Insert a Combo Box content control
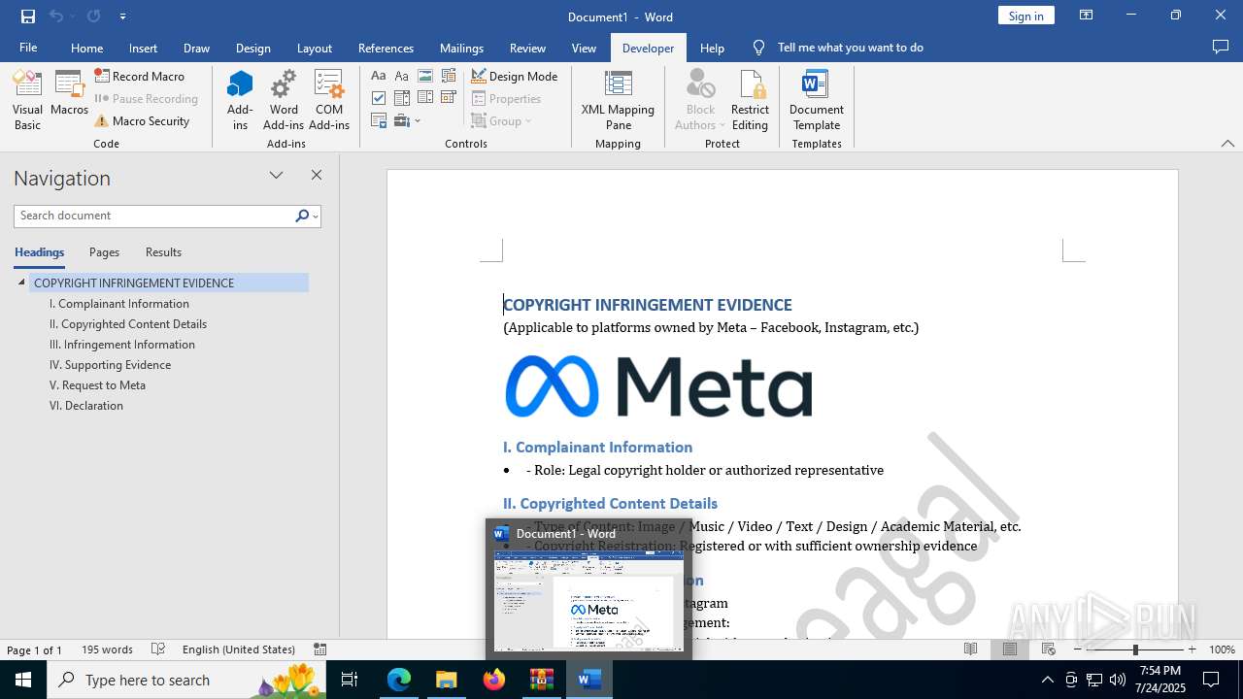Viewport: 1243px width, 699px height. click(402, 98)
